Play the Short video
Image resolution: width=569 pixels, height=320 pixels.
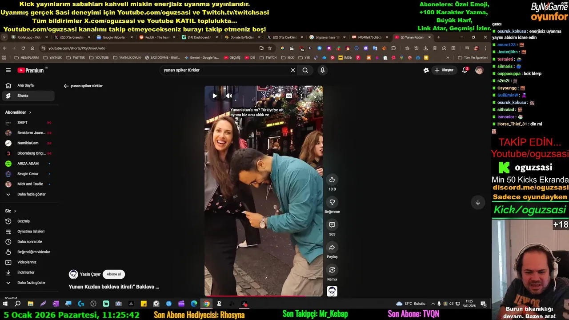click(215, 96)
